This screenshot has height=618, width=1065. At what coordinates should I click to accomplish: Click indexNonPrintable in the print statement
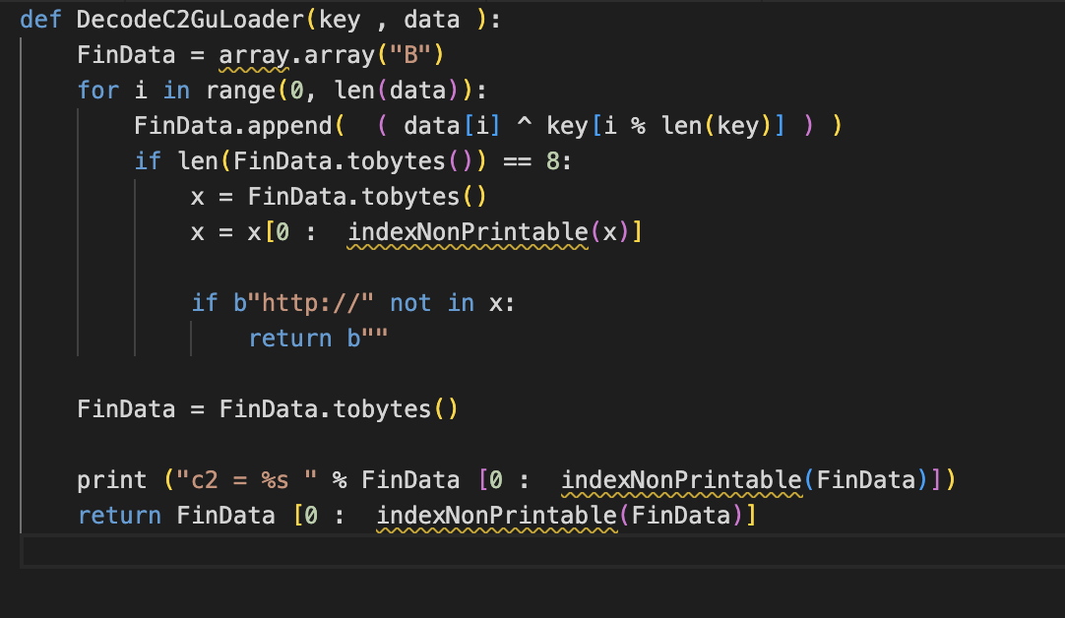[x=681, y=480]
